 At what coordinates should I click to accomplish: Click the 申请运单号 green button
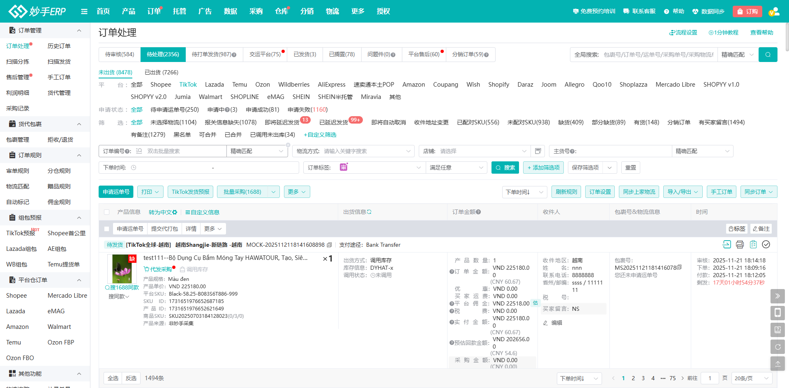116,192
